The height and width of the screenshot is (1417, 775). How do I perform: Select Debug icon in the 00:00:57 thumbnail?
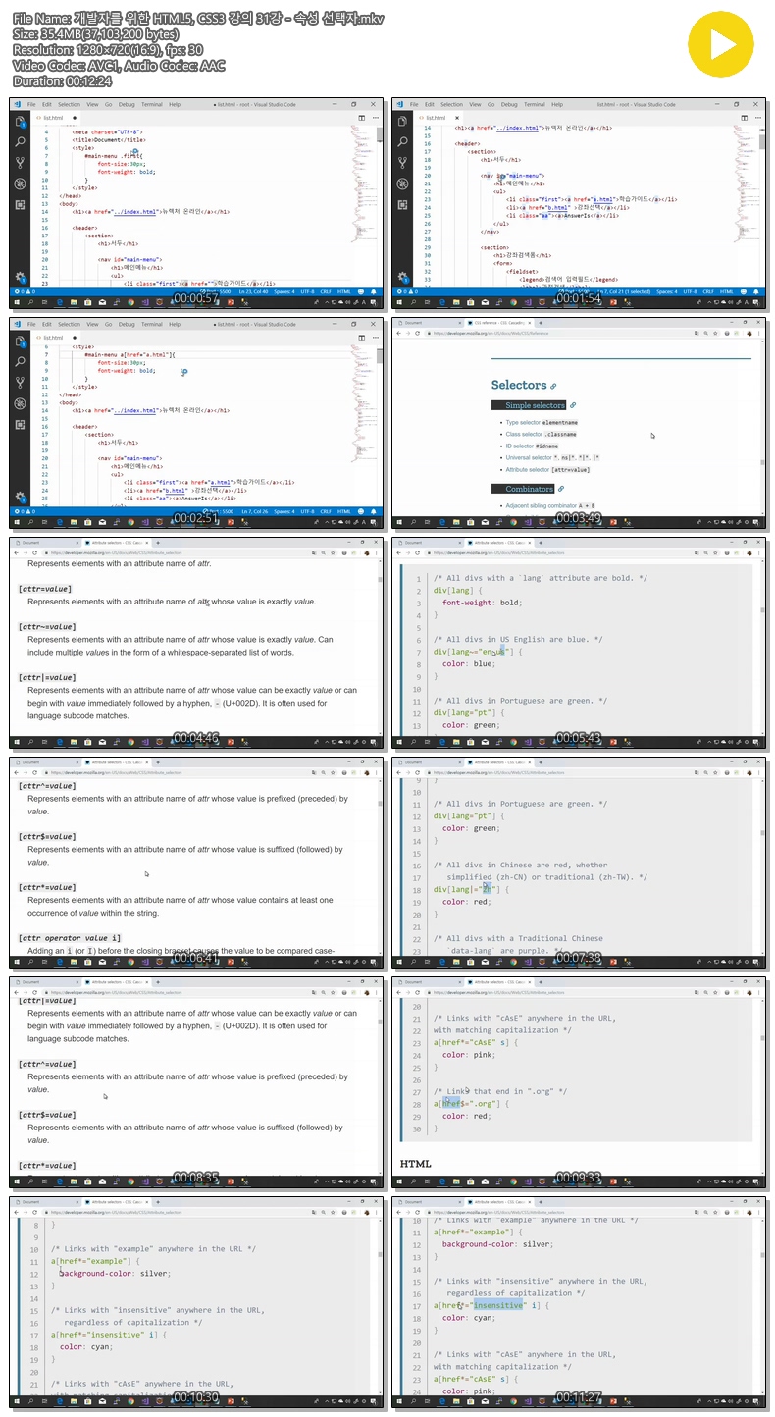pyautogui.click(x=20, y=184)
